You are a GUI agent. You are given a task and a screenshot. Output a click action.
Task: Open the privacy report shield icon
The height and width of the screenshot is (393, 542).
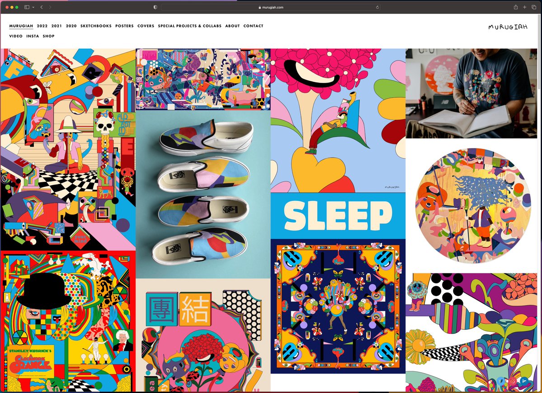(155, 7)
